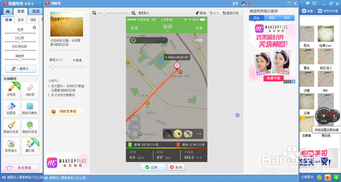Viewport: 341px width, 182px height.
Task: Apply the 复古 vintage effect thumbnail
Action: coord(307,56)
